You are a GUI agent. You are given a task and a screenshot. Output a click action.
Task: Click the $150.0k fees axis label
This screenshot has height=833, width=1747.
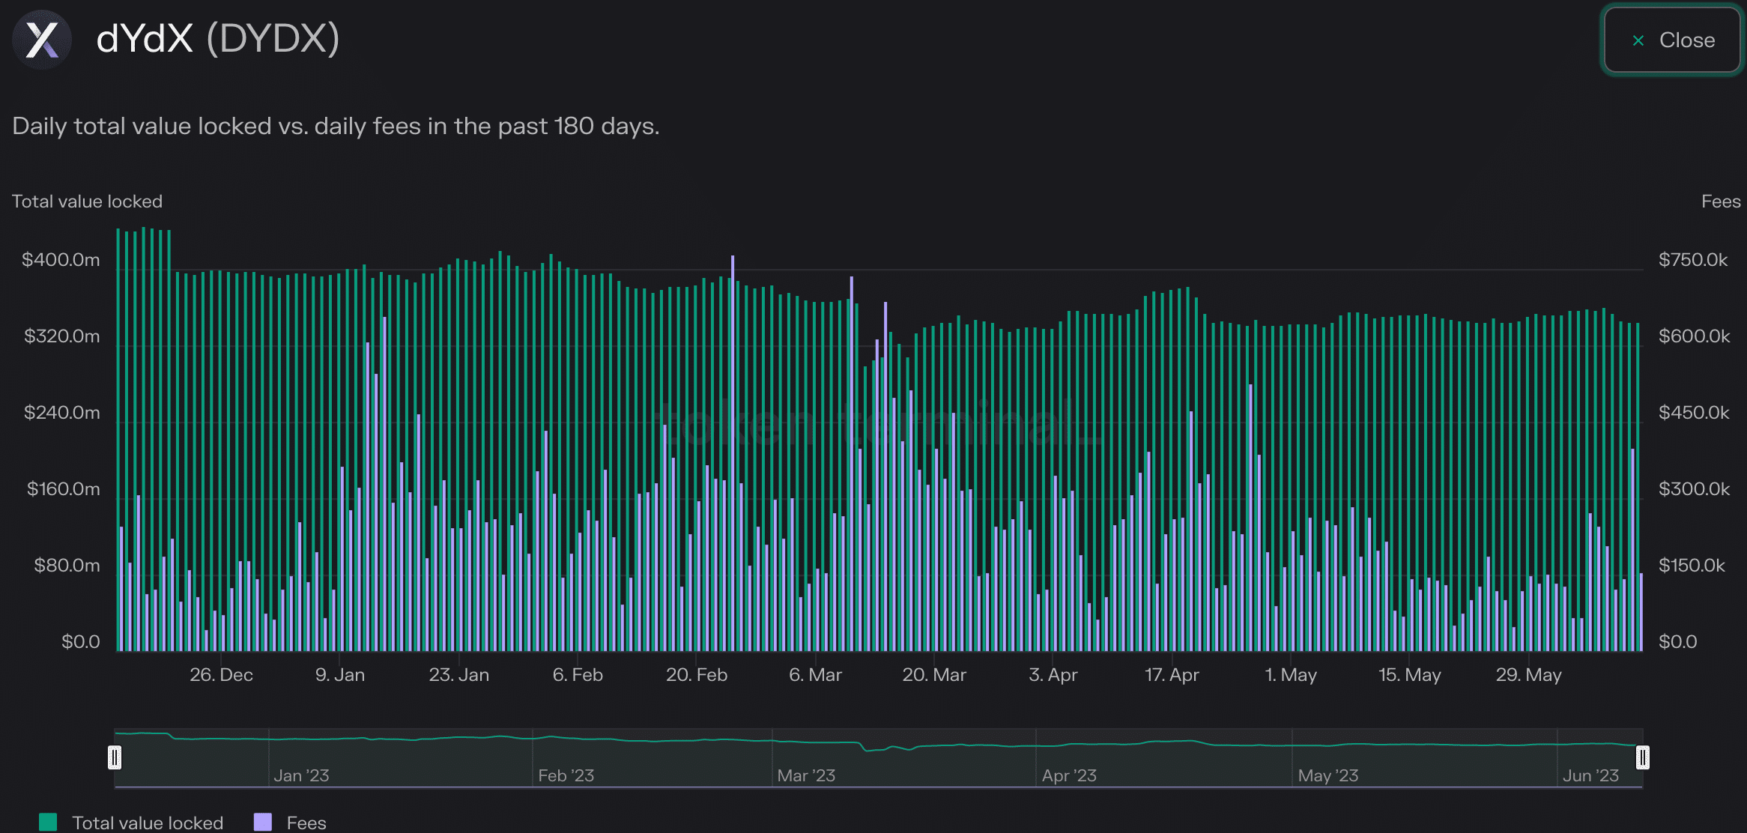1692,566
